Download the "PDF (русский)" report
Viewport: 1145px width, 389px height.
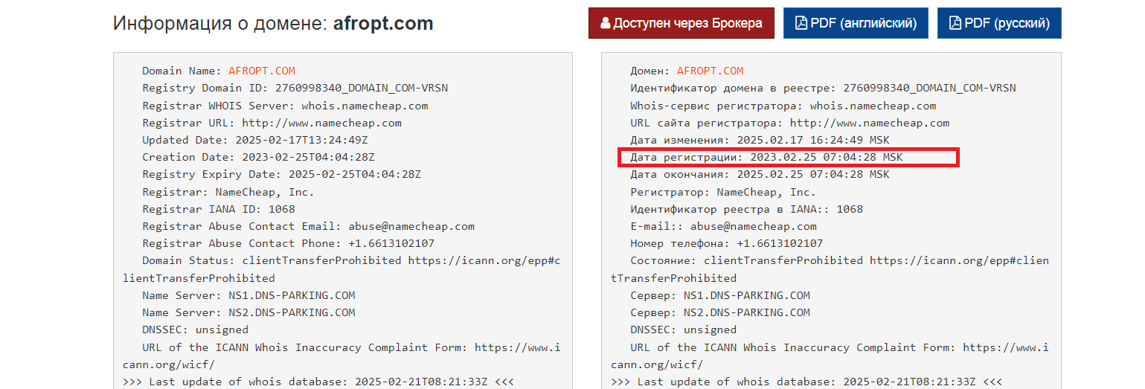pos(999,23)
